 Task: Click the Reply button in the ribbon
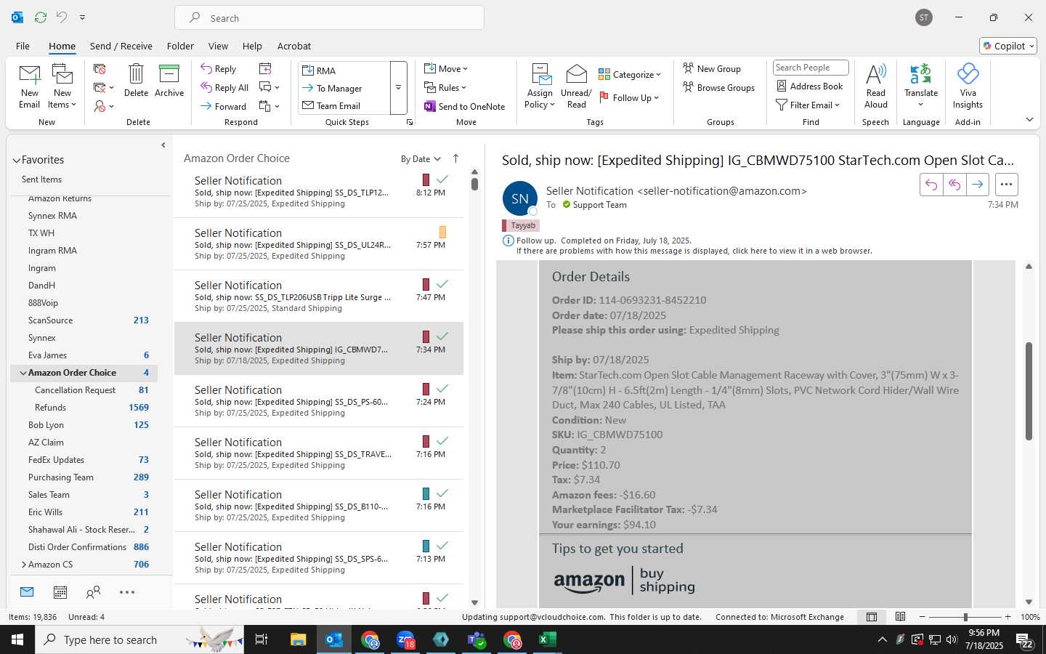[x=219, y=69]
